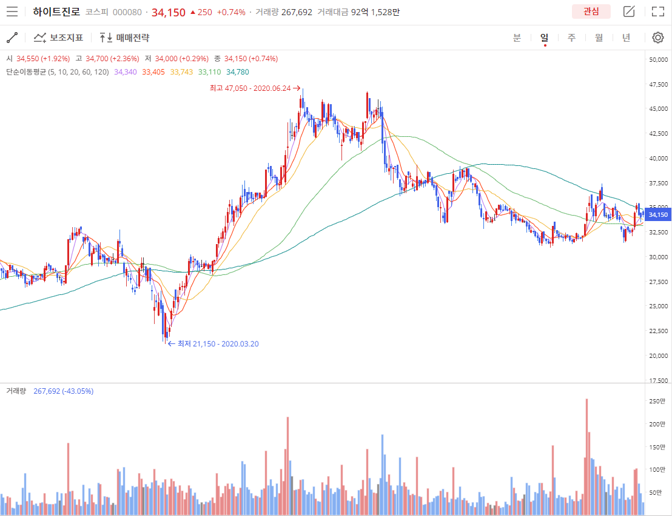
Task: Click close price 34,150 (+0.74%)
Action: coord(251,59)
